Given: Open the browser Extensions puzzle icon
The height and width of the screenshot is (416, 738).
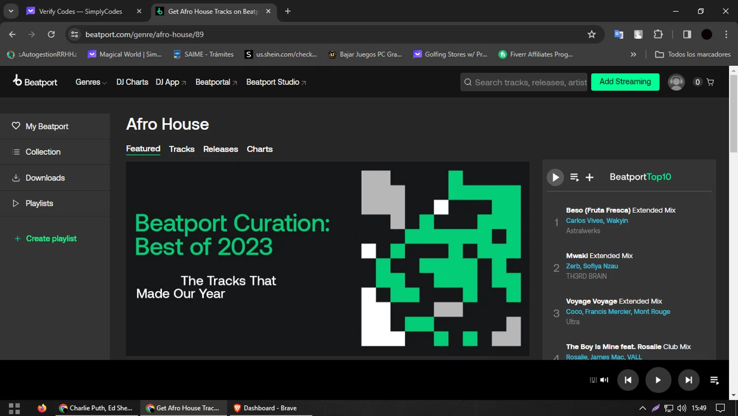Looking at the screenshot, I should [x=658, y=34].
